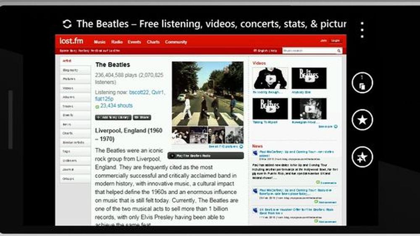This screenshot has width=420, height=236.
Task: Click the bscott22 listener link
Action: pyautogui.click(x=139, y=92)
